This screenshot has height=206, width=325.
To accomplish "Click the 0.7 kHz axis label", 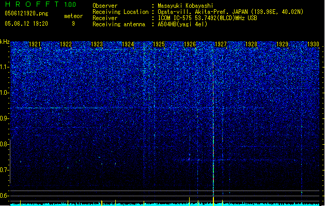I will click(x=4, y=170).
